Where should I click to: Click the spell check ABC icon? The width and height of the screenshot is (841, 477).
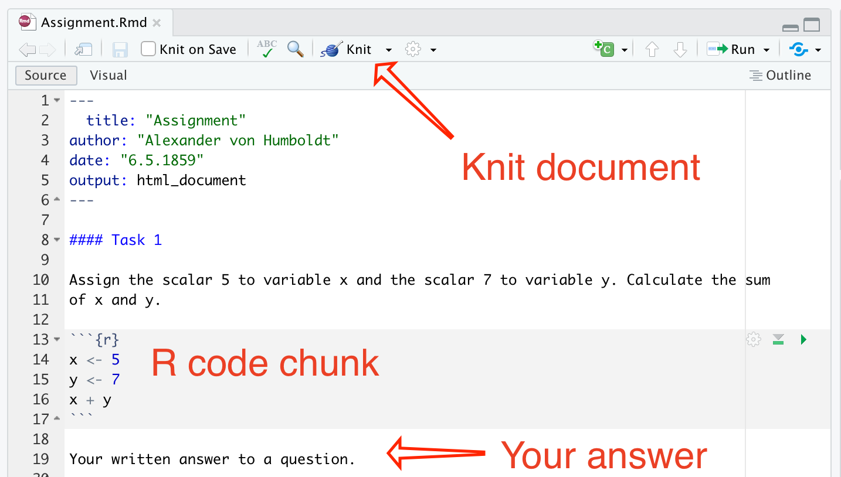click(x=267, y=49)
